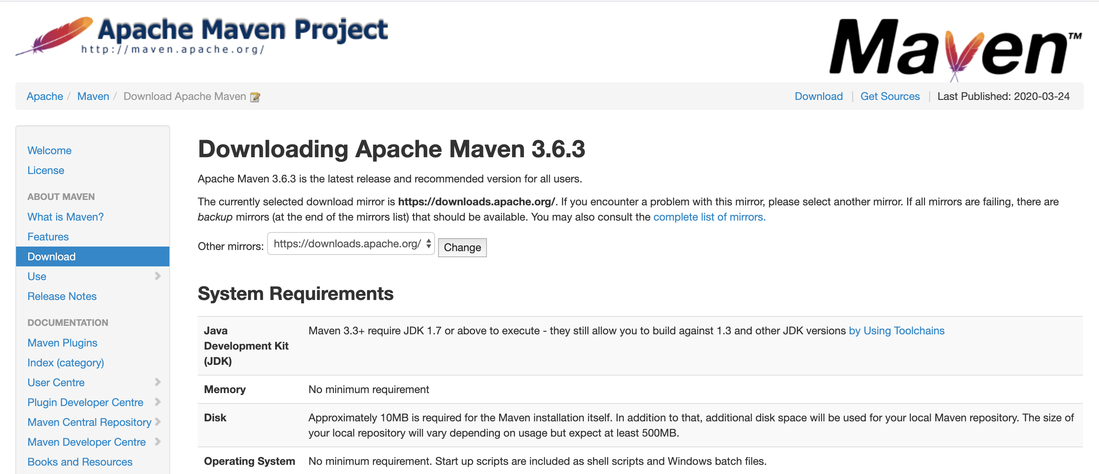Expand the Plugin Developer Centre section

coord(158,401)
